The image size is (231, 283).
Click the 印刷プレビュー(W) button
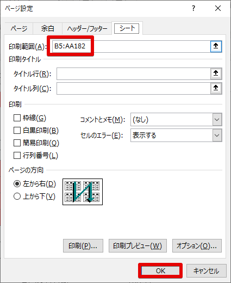coord(138,246)
